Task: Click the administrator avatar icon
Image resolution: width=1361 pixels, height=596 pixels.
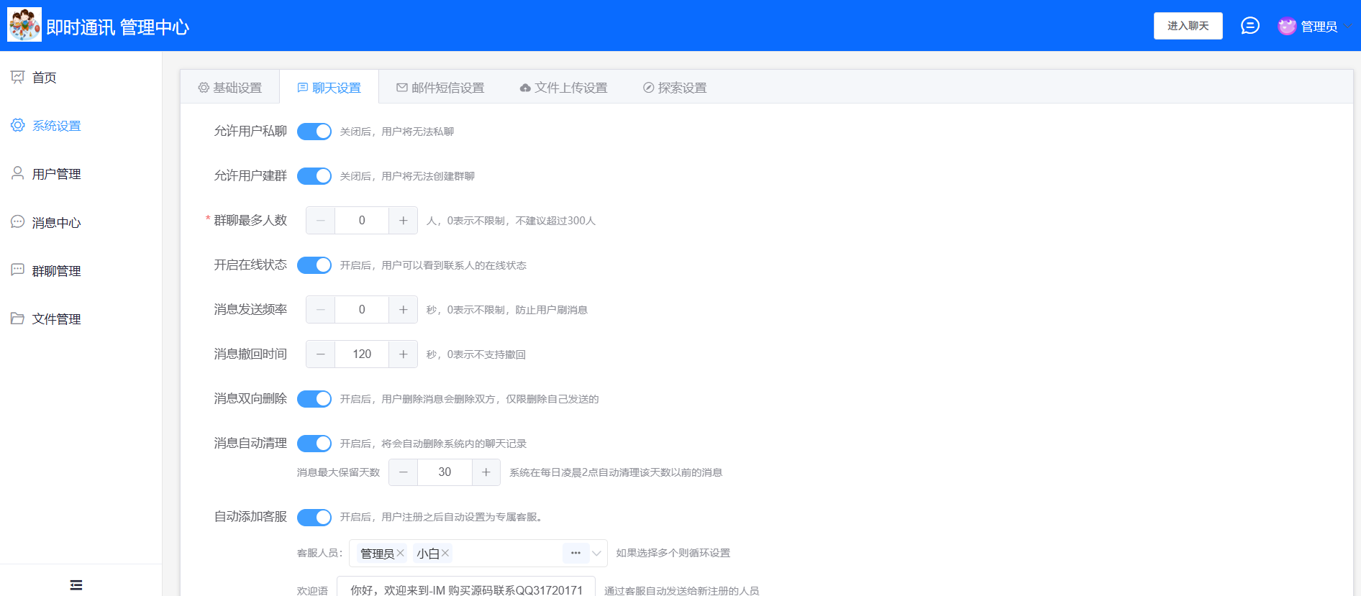Action: 1287,26
